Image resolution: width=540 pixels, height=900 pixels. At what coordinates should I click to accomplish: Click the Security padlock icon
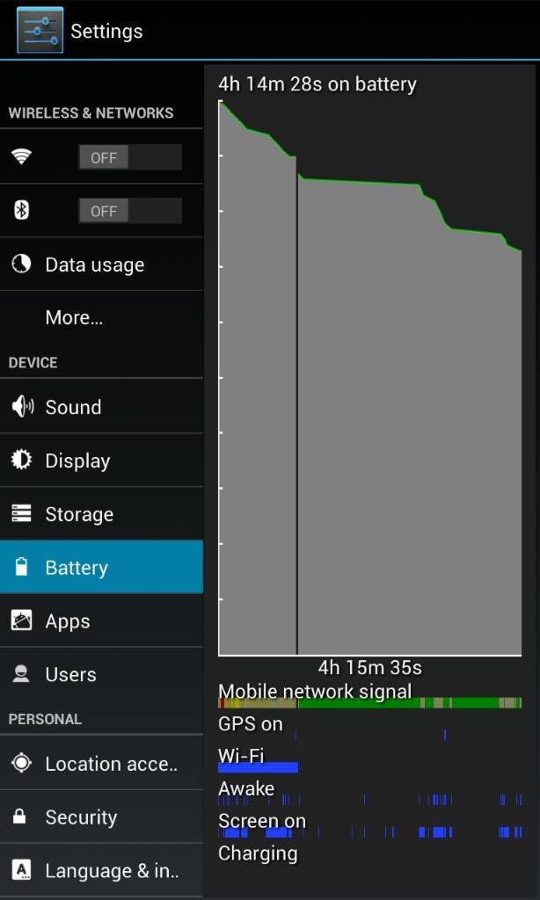click(x=19, y=817)
